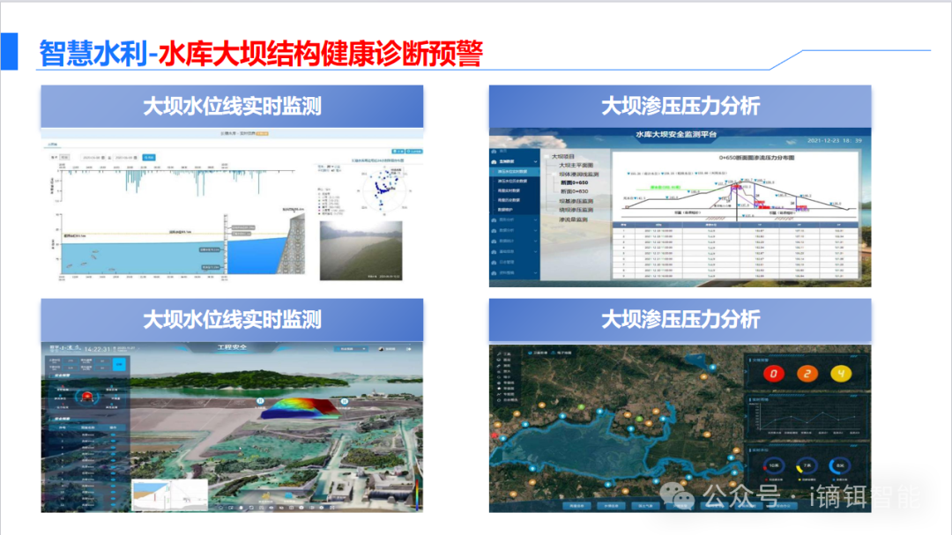Open the dam webcam photo thumbnail
Screen dimensions: 952x535
click(361, 251)
